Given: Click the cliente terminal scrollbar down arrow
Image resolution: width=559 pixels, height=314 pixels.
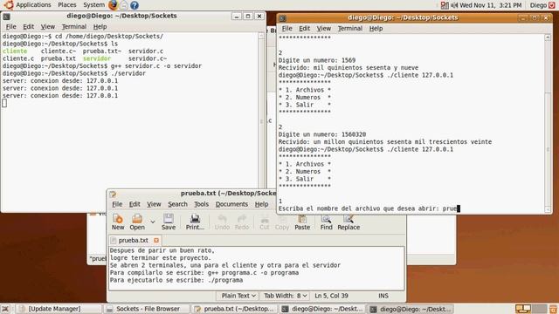Looking at the screenshot, I should tap(548, 210).
